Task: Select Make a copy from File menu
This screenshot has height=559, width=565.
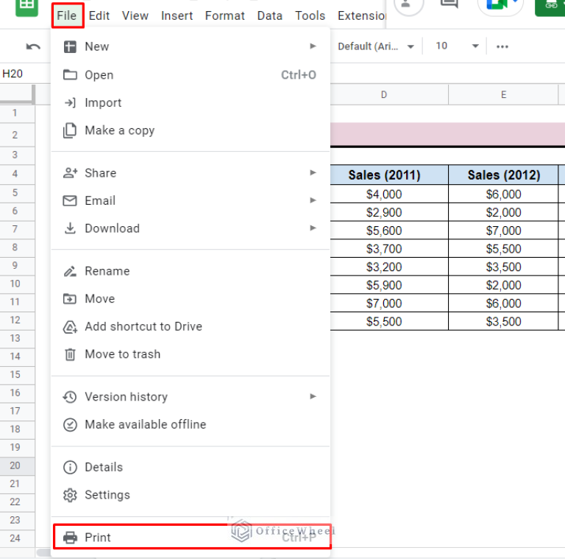Action: point(119,130)
